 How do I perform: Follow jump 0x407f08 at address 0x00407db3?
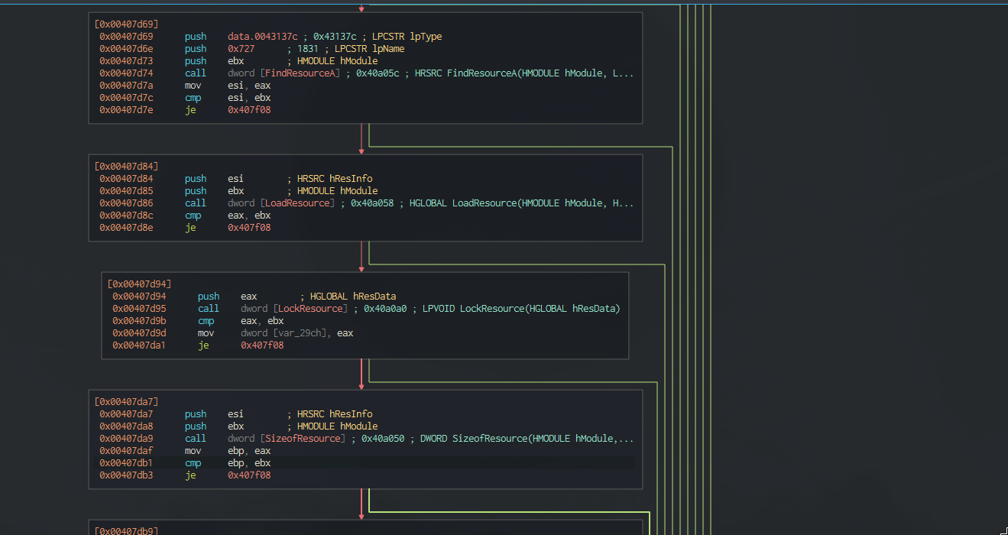[x=249, y=475]
